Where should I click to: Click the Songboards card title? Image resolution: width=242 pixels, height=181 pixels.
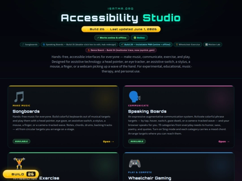pos(26,111)
